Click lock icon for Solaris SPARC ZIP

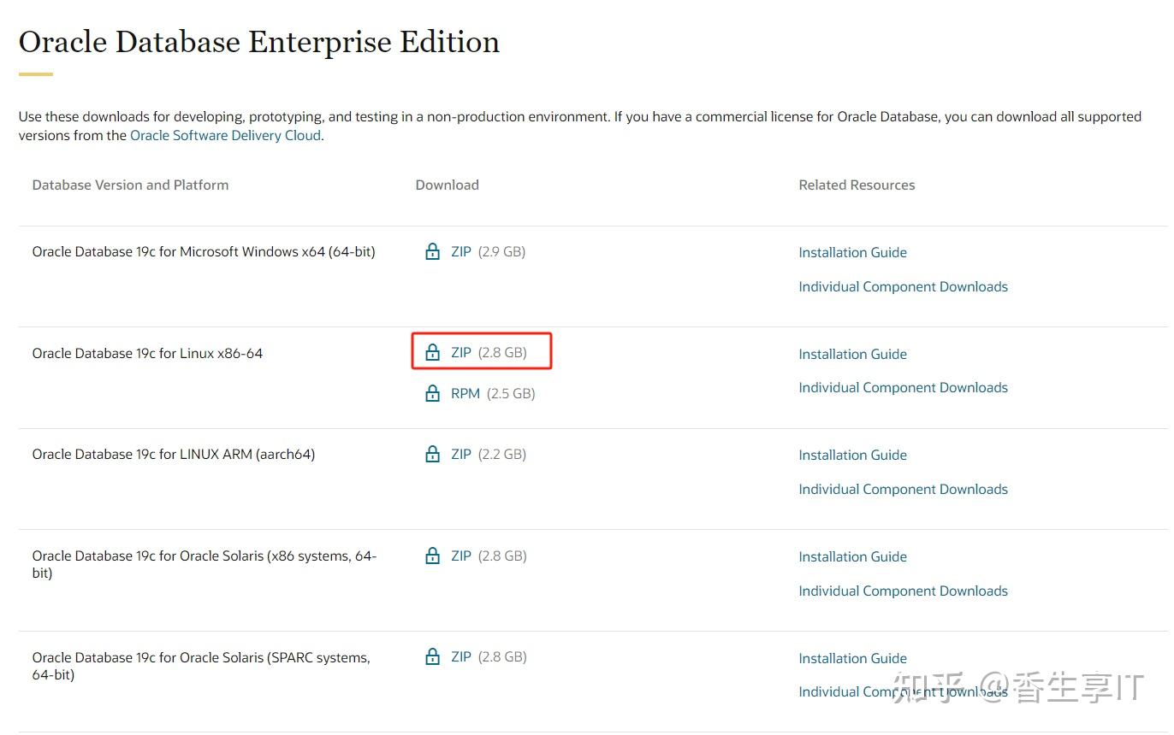433,656
